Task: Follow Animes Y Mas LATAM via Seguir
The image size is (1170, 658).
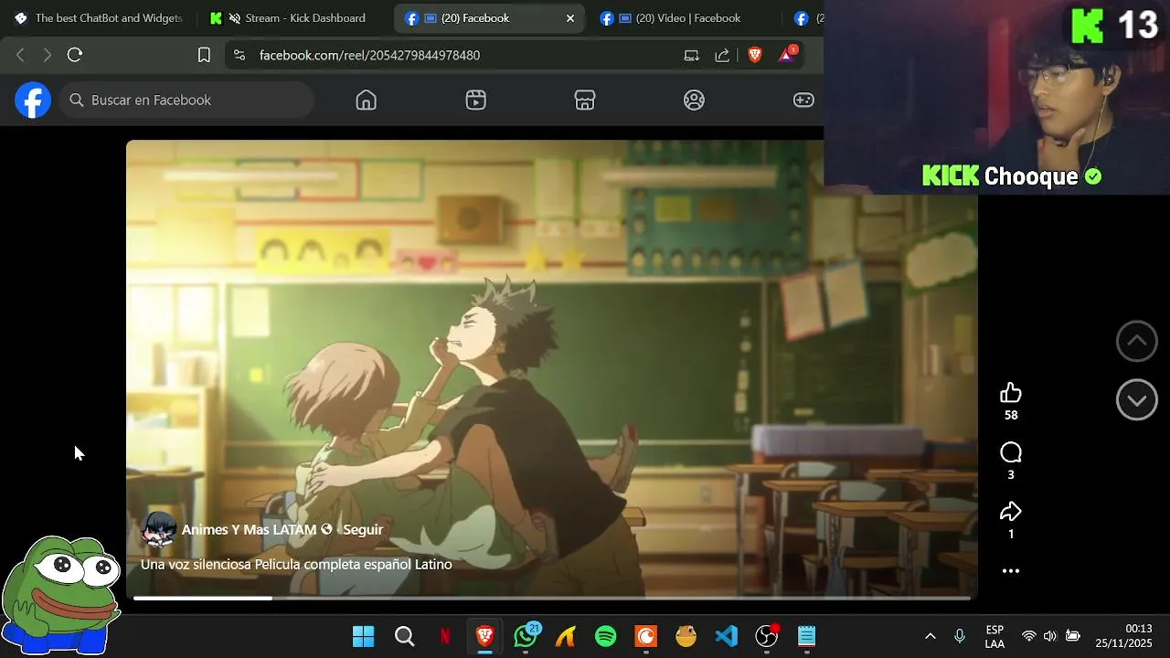Action: pos(363,529)
